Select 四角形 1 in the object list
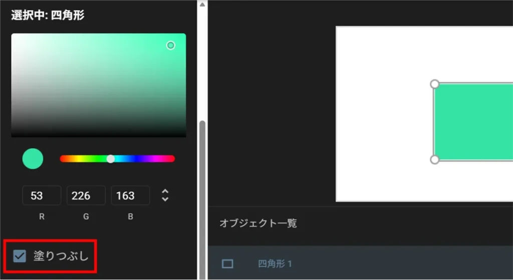The width and height of the screenshot is (513, 280). [275, 263]
